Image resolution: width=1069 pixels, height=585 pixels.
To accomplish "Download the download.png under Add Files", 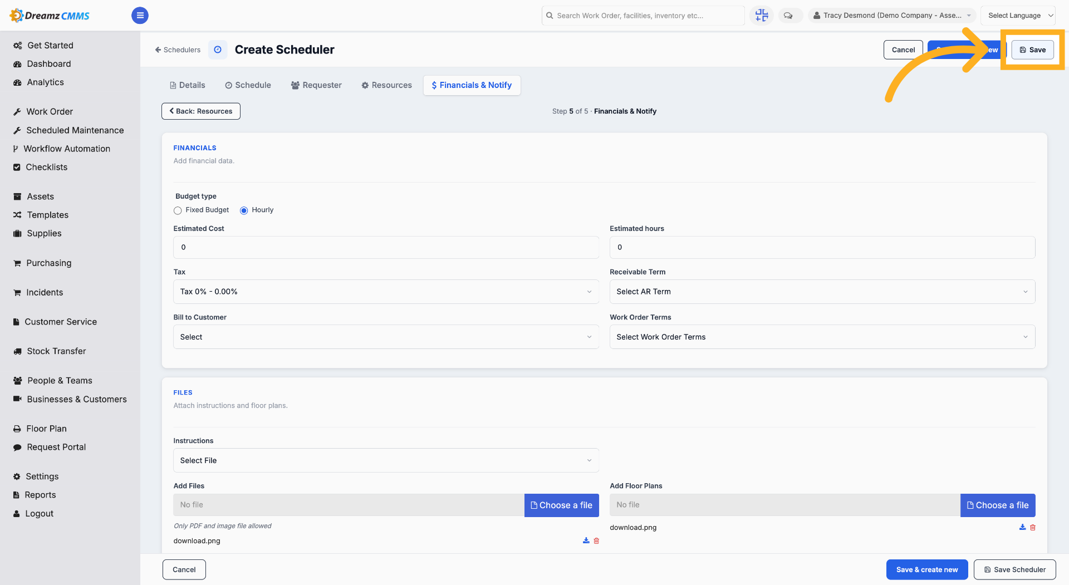I will pos(586,540).
